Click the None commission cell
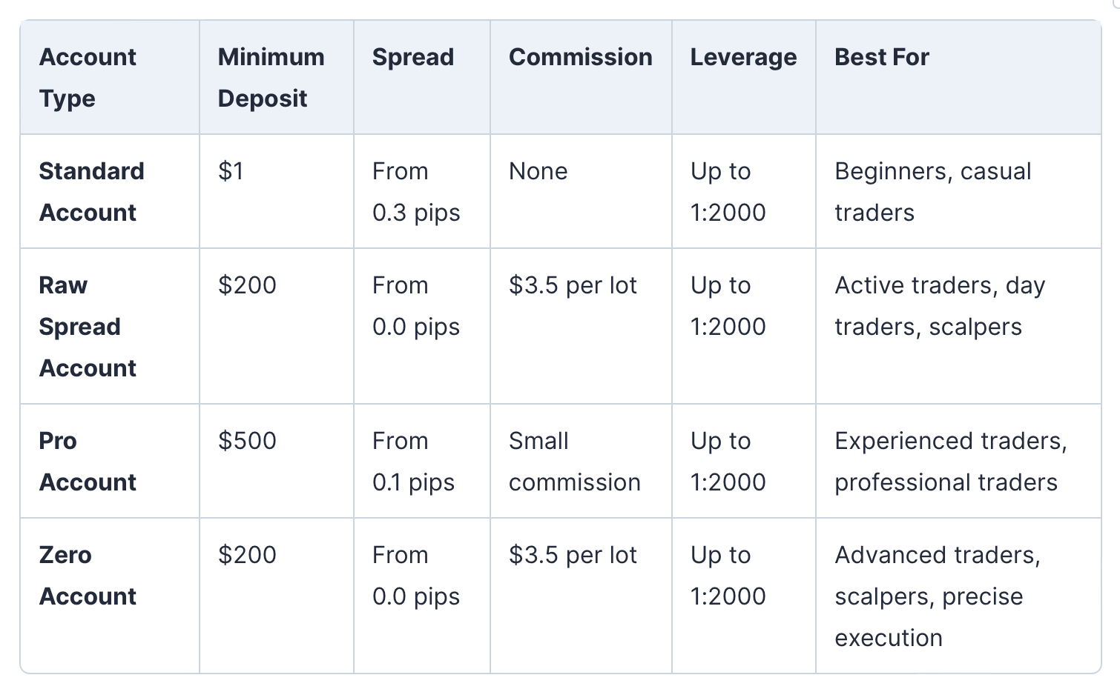 538,171
